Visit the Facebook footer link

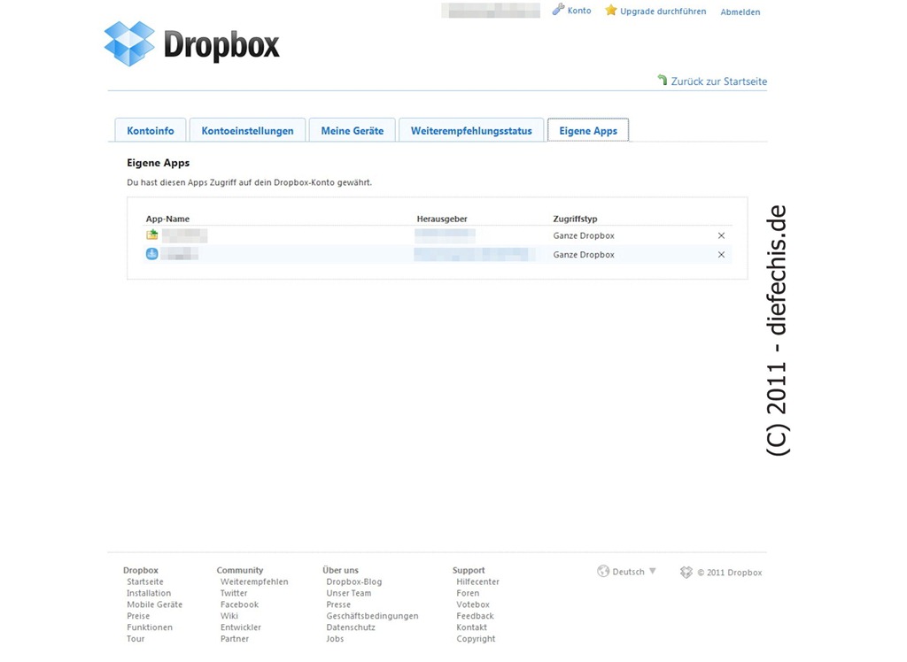[x=239, y=604]
